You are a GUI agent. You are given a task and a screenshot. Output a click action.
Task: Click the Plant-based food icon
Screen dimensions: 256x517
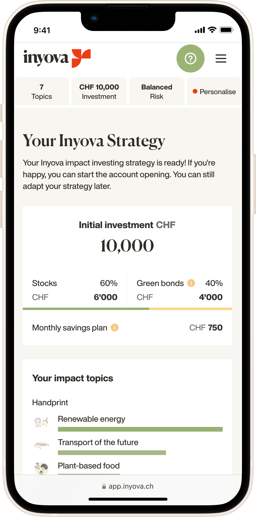(x=41, y=468)
